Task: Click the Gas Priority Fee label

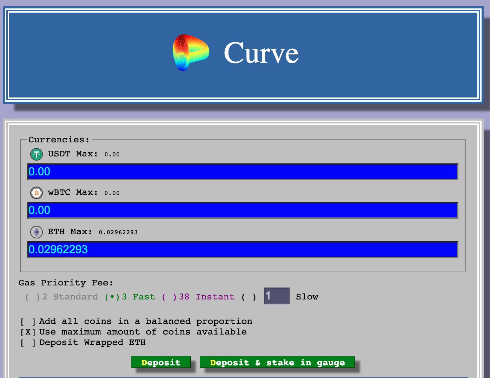Action: (66, 283)
